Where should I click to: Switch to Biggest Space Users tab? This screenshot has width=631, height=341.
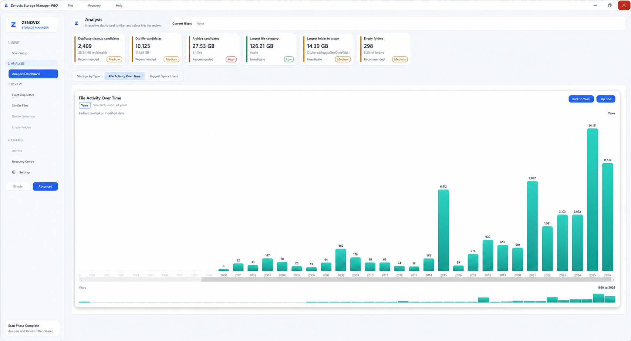[x=164, y=76]
